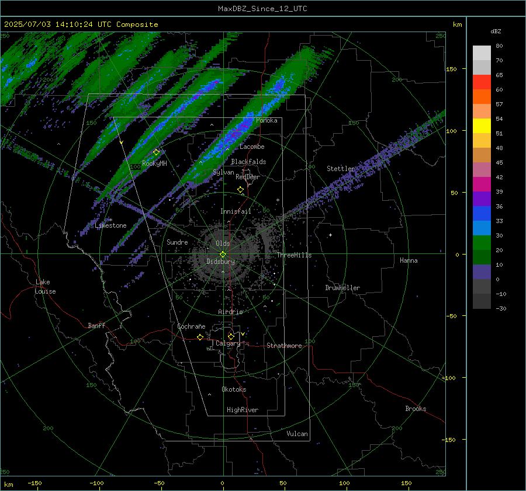Click the HighRiver label
Screen dimensions: 526x491
click(243, 410)
